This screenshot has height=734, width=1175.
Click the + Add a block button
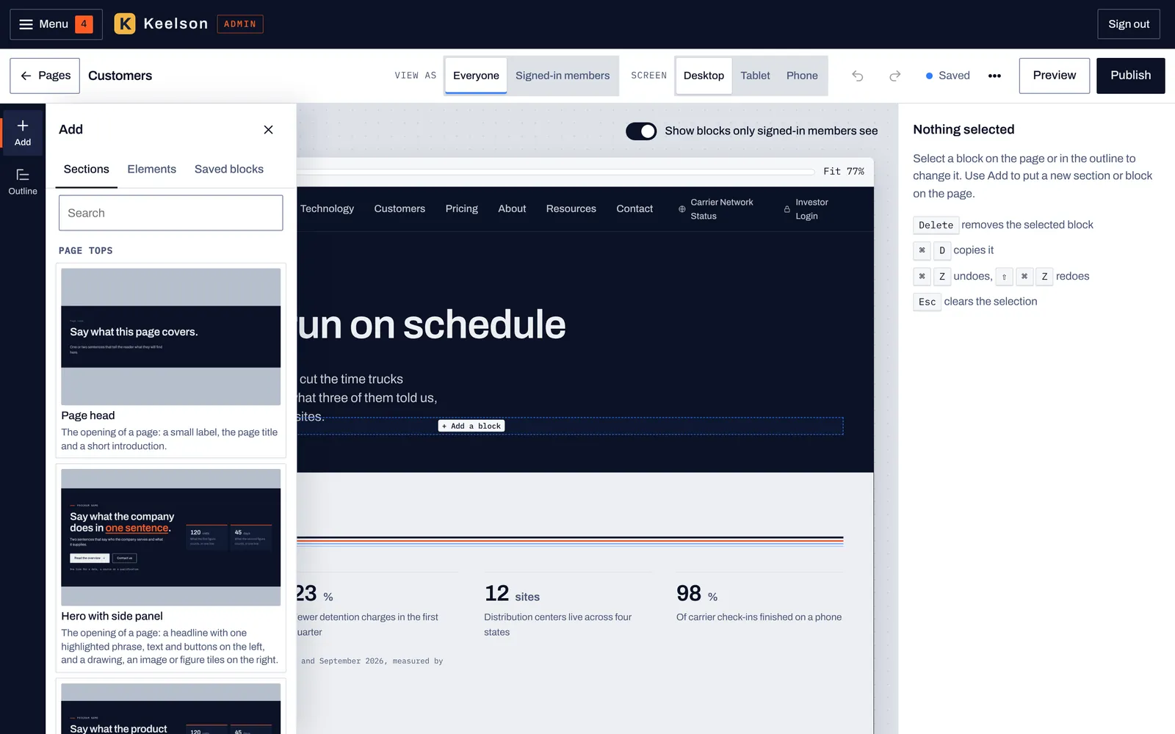tap(471, 426)
